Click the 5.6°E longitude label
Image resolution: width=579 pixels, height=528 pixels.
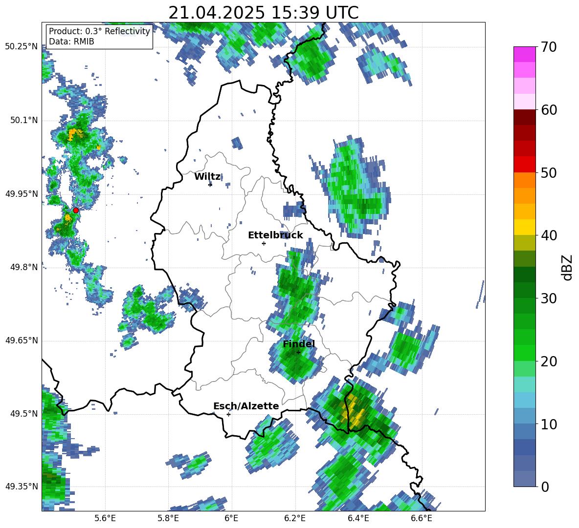[105, 518]
